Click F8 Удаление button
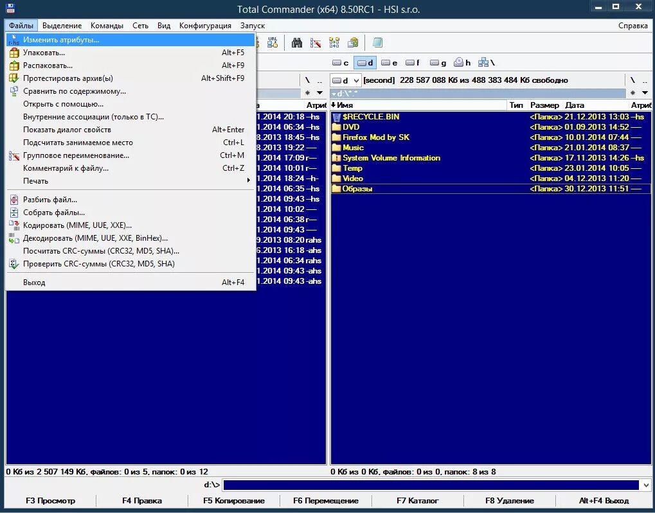655x513 pixels. tap(510, 500)
